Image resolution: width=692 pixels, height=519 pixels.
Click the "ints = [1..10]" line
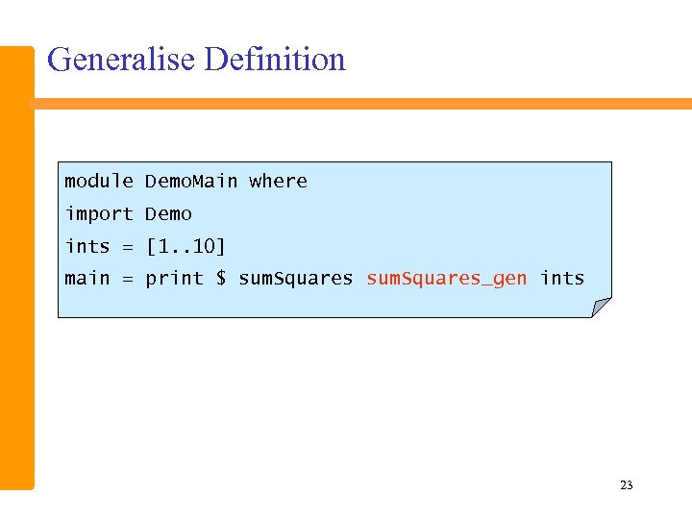coord(145,246)
